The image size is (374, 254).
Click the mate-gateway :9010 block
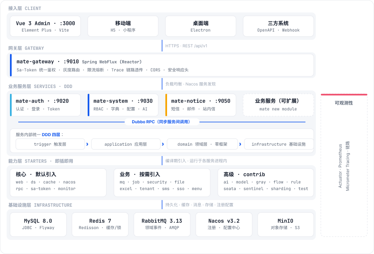[162, 65]
